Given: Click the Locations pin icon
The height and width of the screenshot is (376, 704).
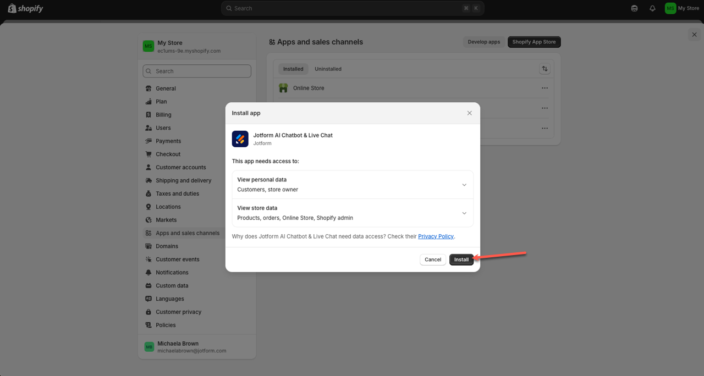Looking at the screenshot, I should [148, 207].
